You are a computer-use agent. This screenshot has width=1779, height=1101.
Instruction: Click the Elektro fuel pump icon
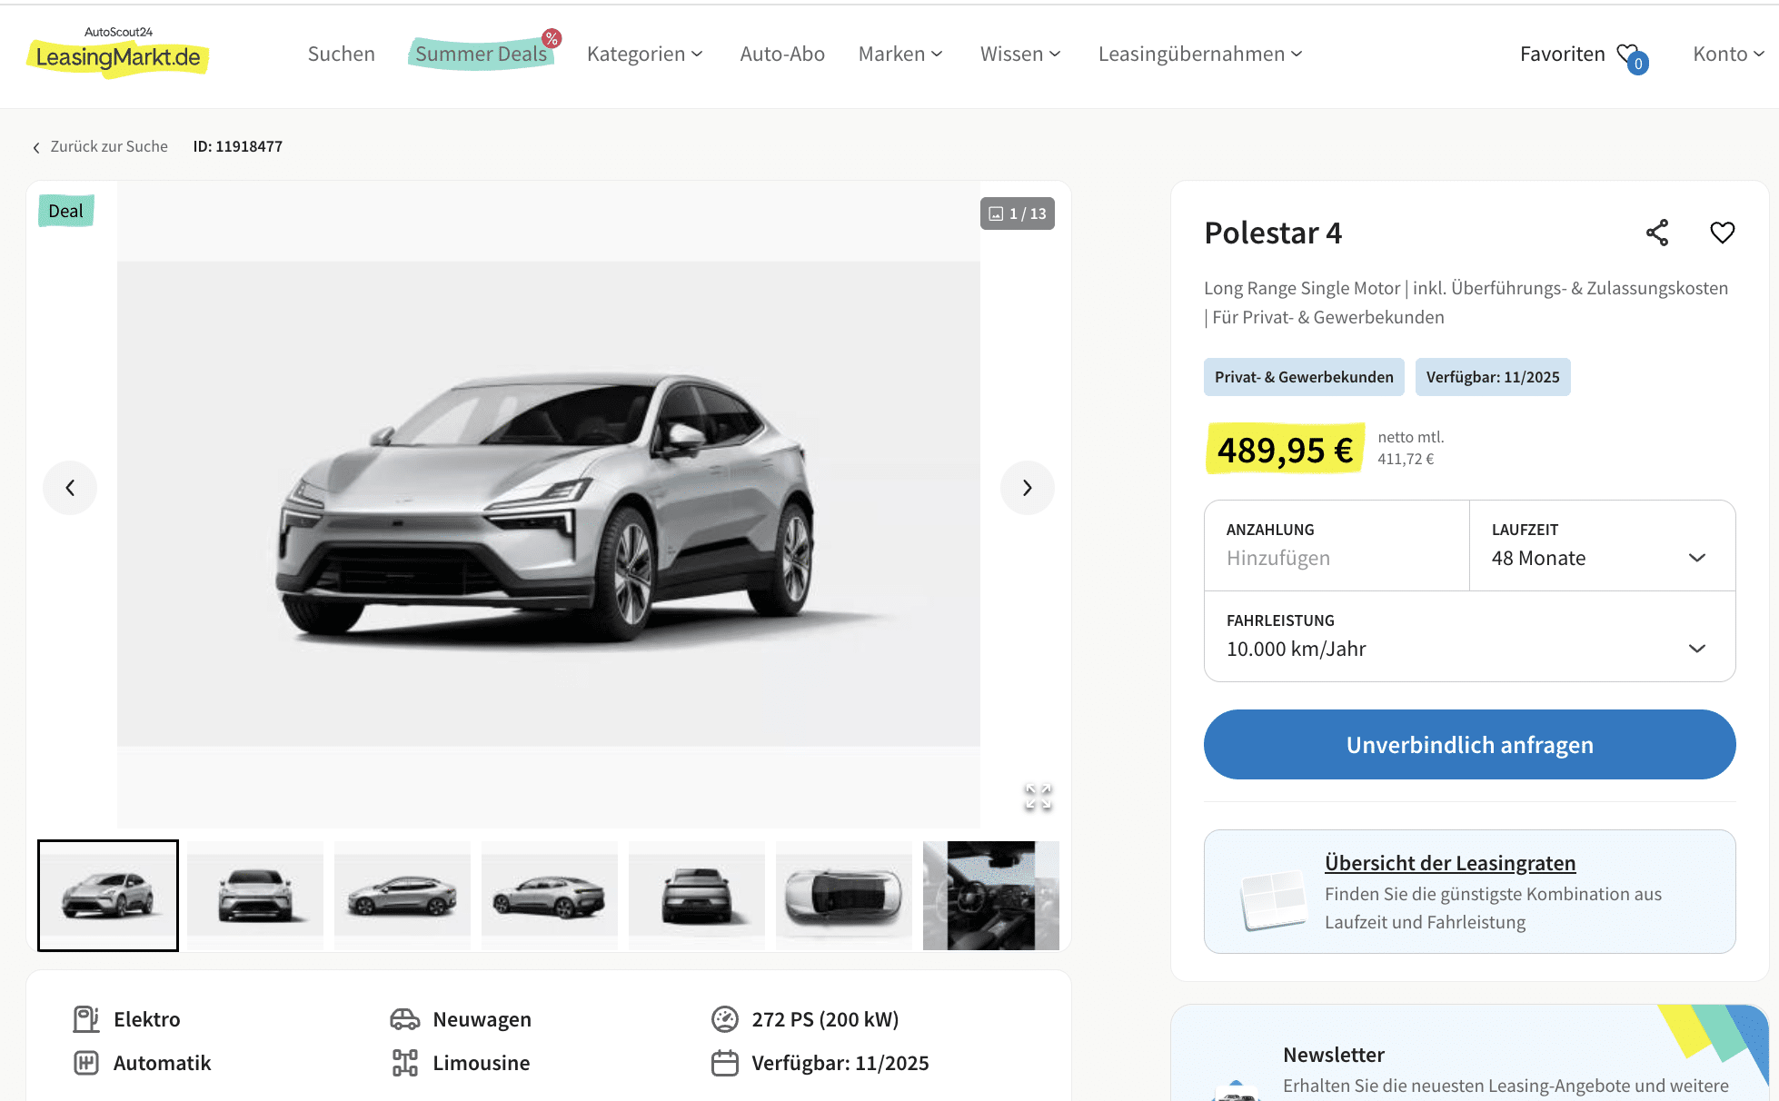point(86,1019)
